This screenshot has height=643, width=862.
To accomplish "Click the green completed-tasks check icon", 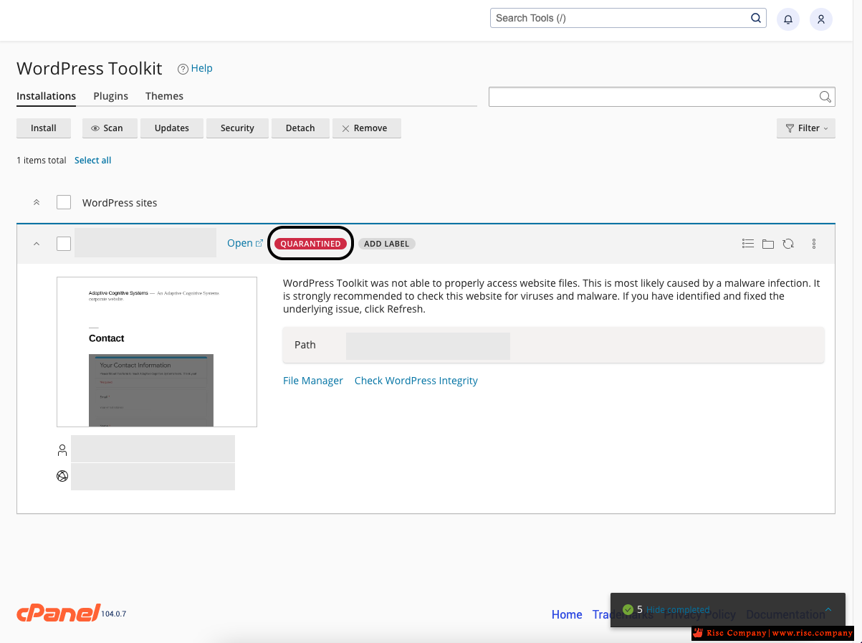I will click(628, 609).
